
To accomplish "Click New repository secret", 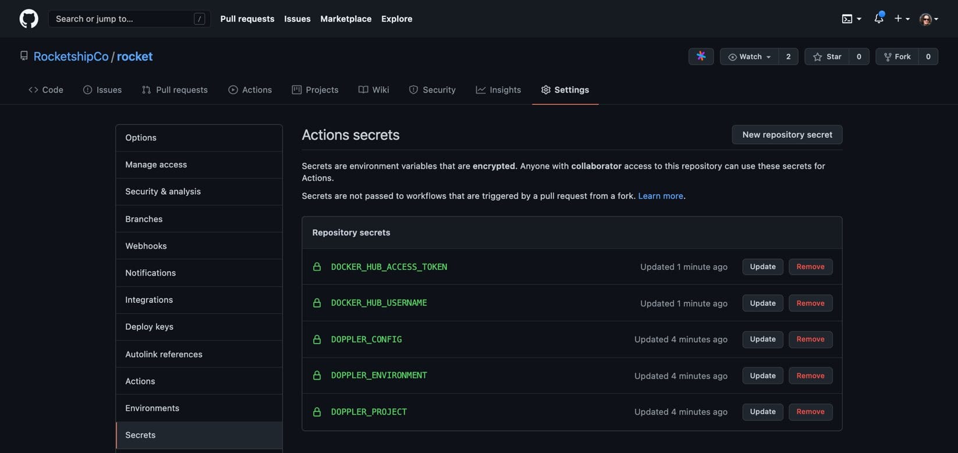I will [x=787, y=134].
